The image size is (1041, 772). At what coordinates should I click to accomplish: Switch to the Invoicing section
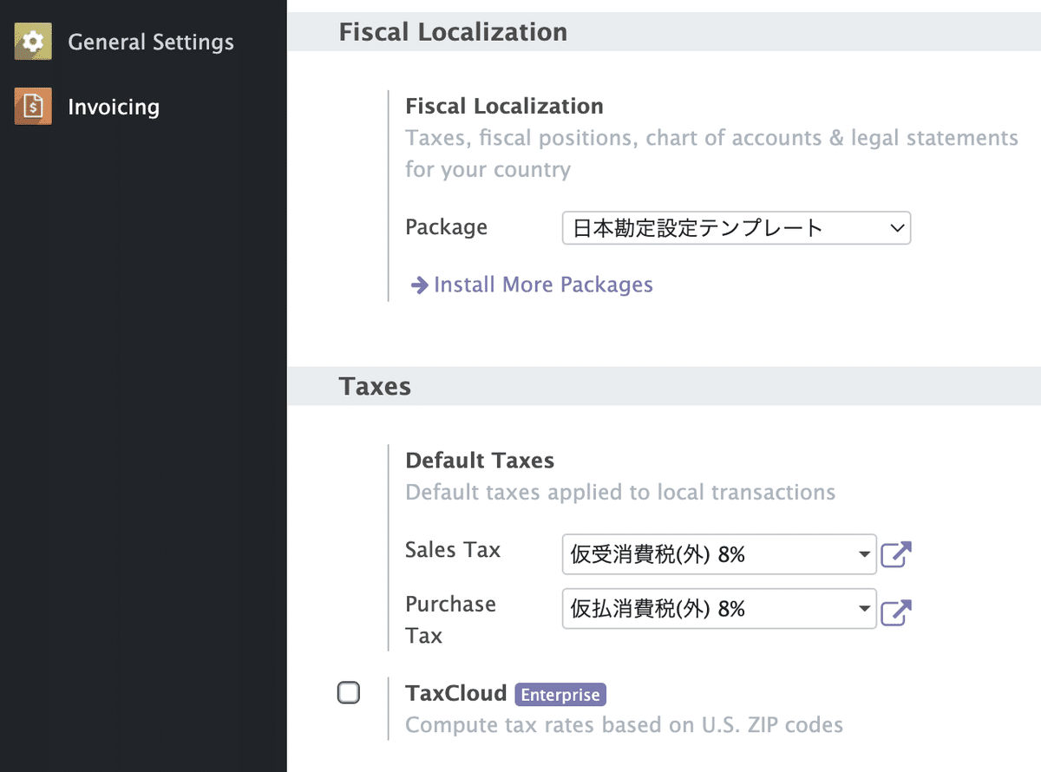(x=114, y=106)
